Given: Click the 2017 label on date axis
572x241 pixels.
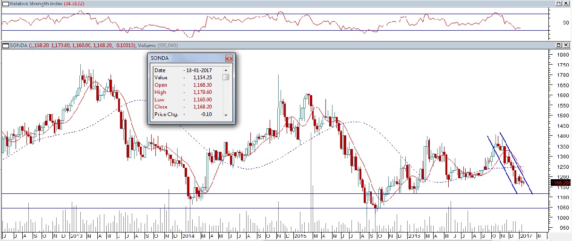Looking at the screenshot, I should [526, 235].
